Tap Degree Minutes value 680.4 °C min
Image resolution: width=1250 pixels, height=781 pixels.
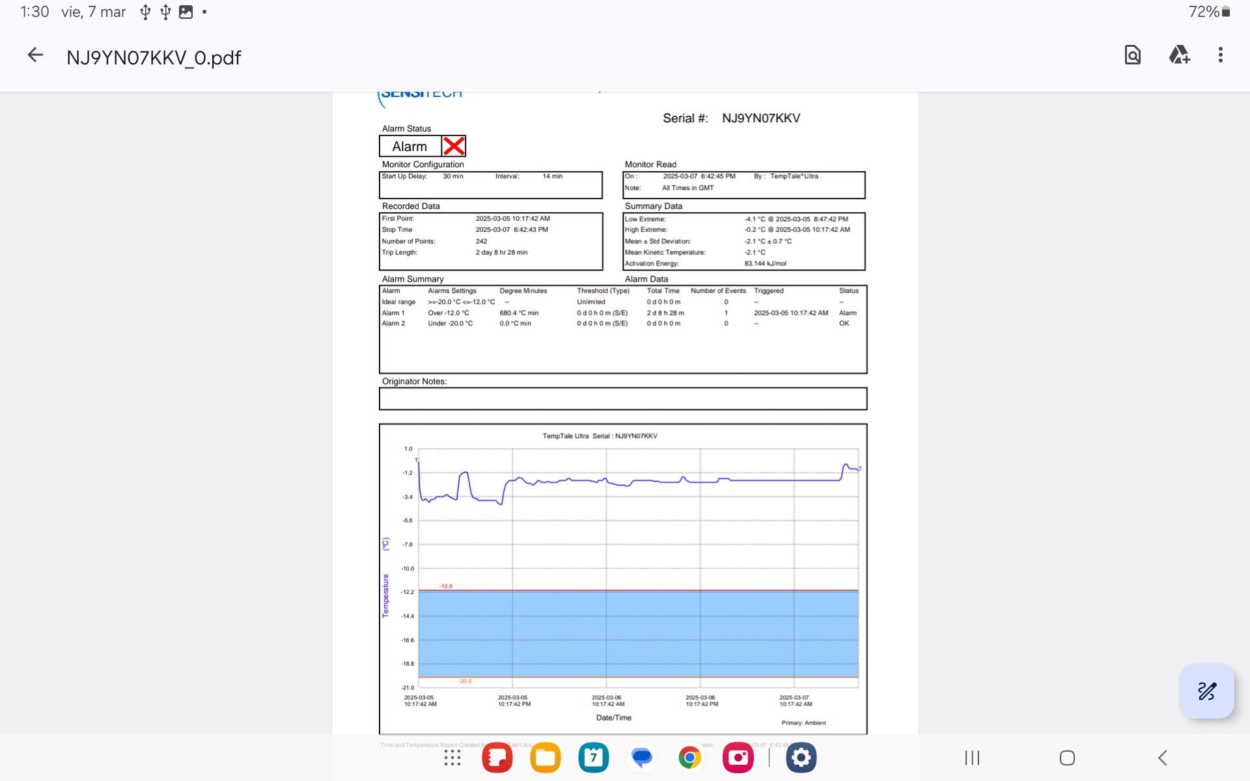519,313
